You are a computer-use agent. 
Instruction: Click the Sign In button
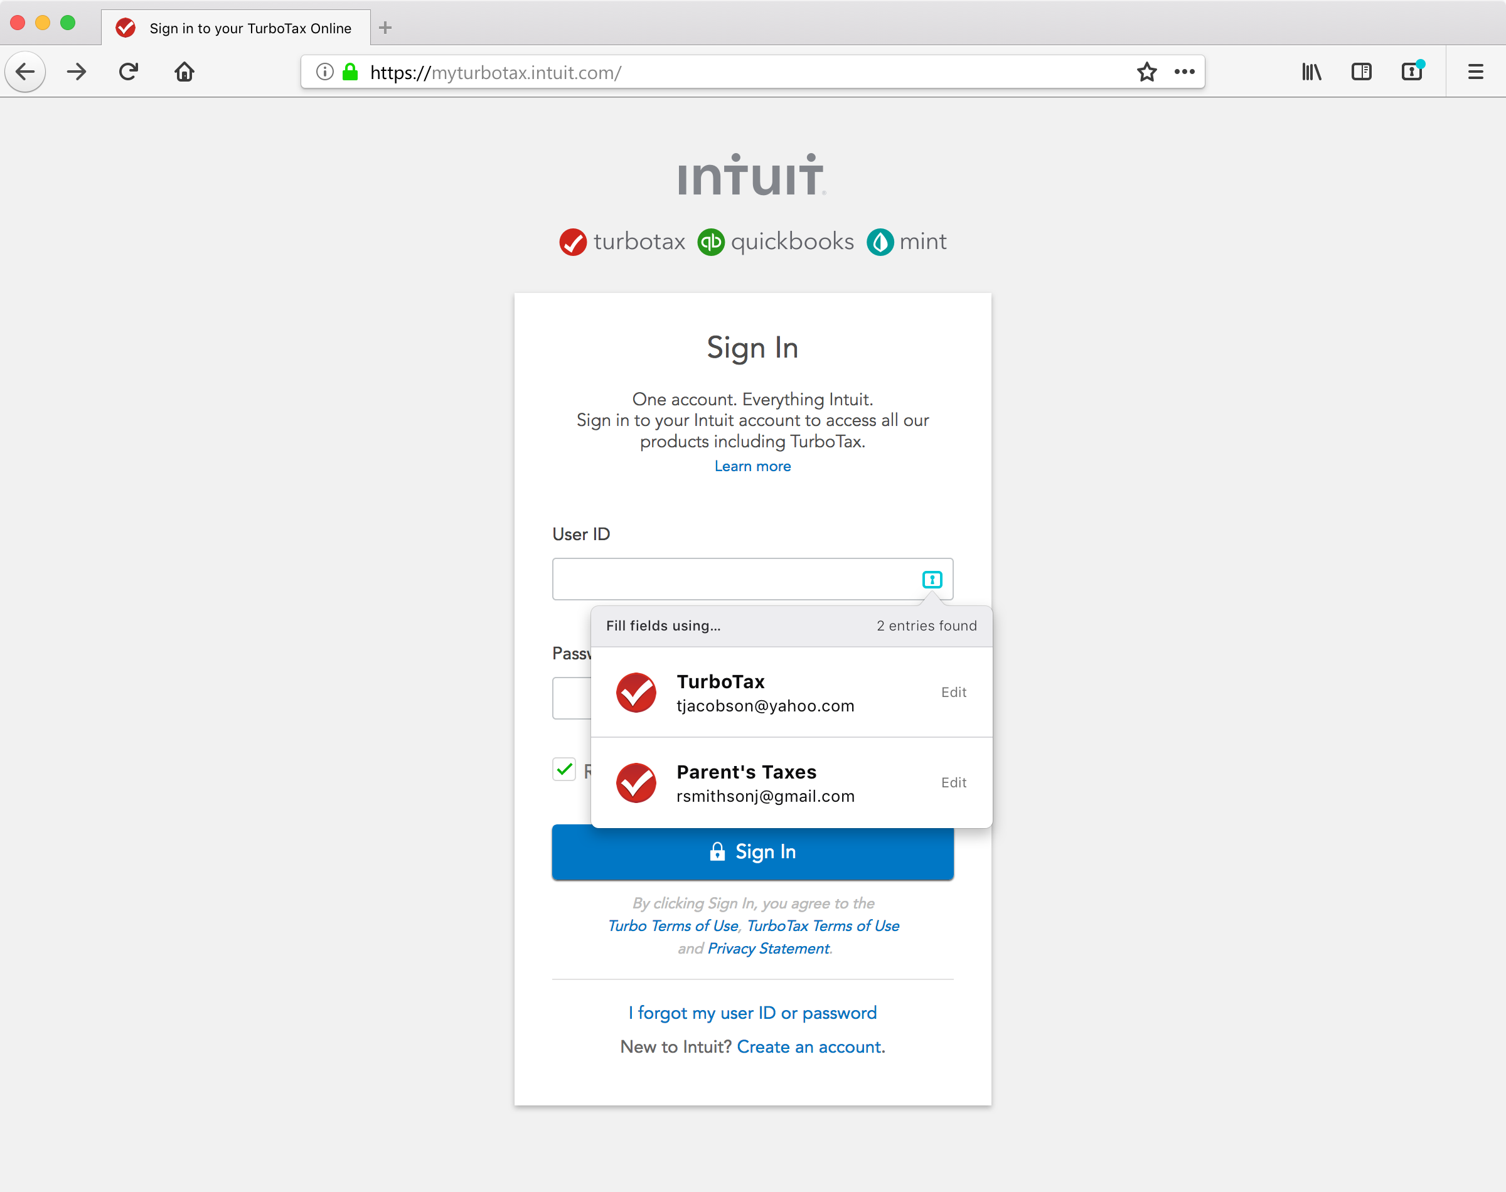(752, 851)
